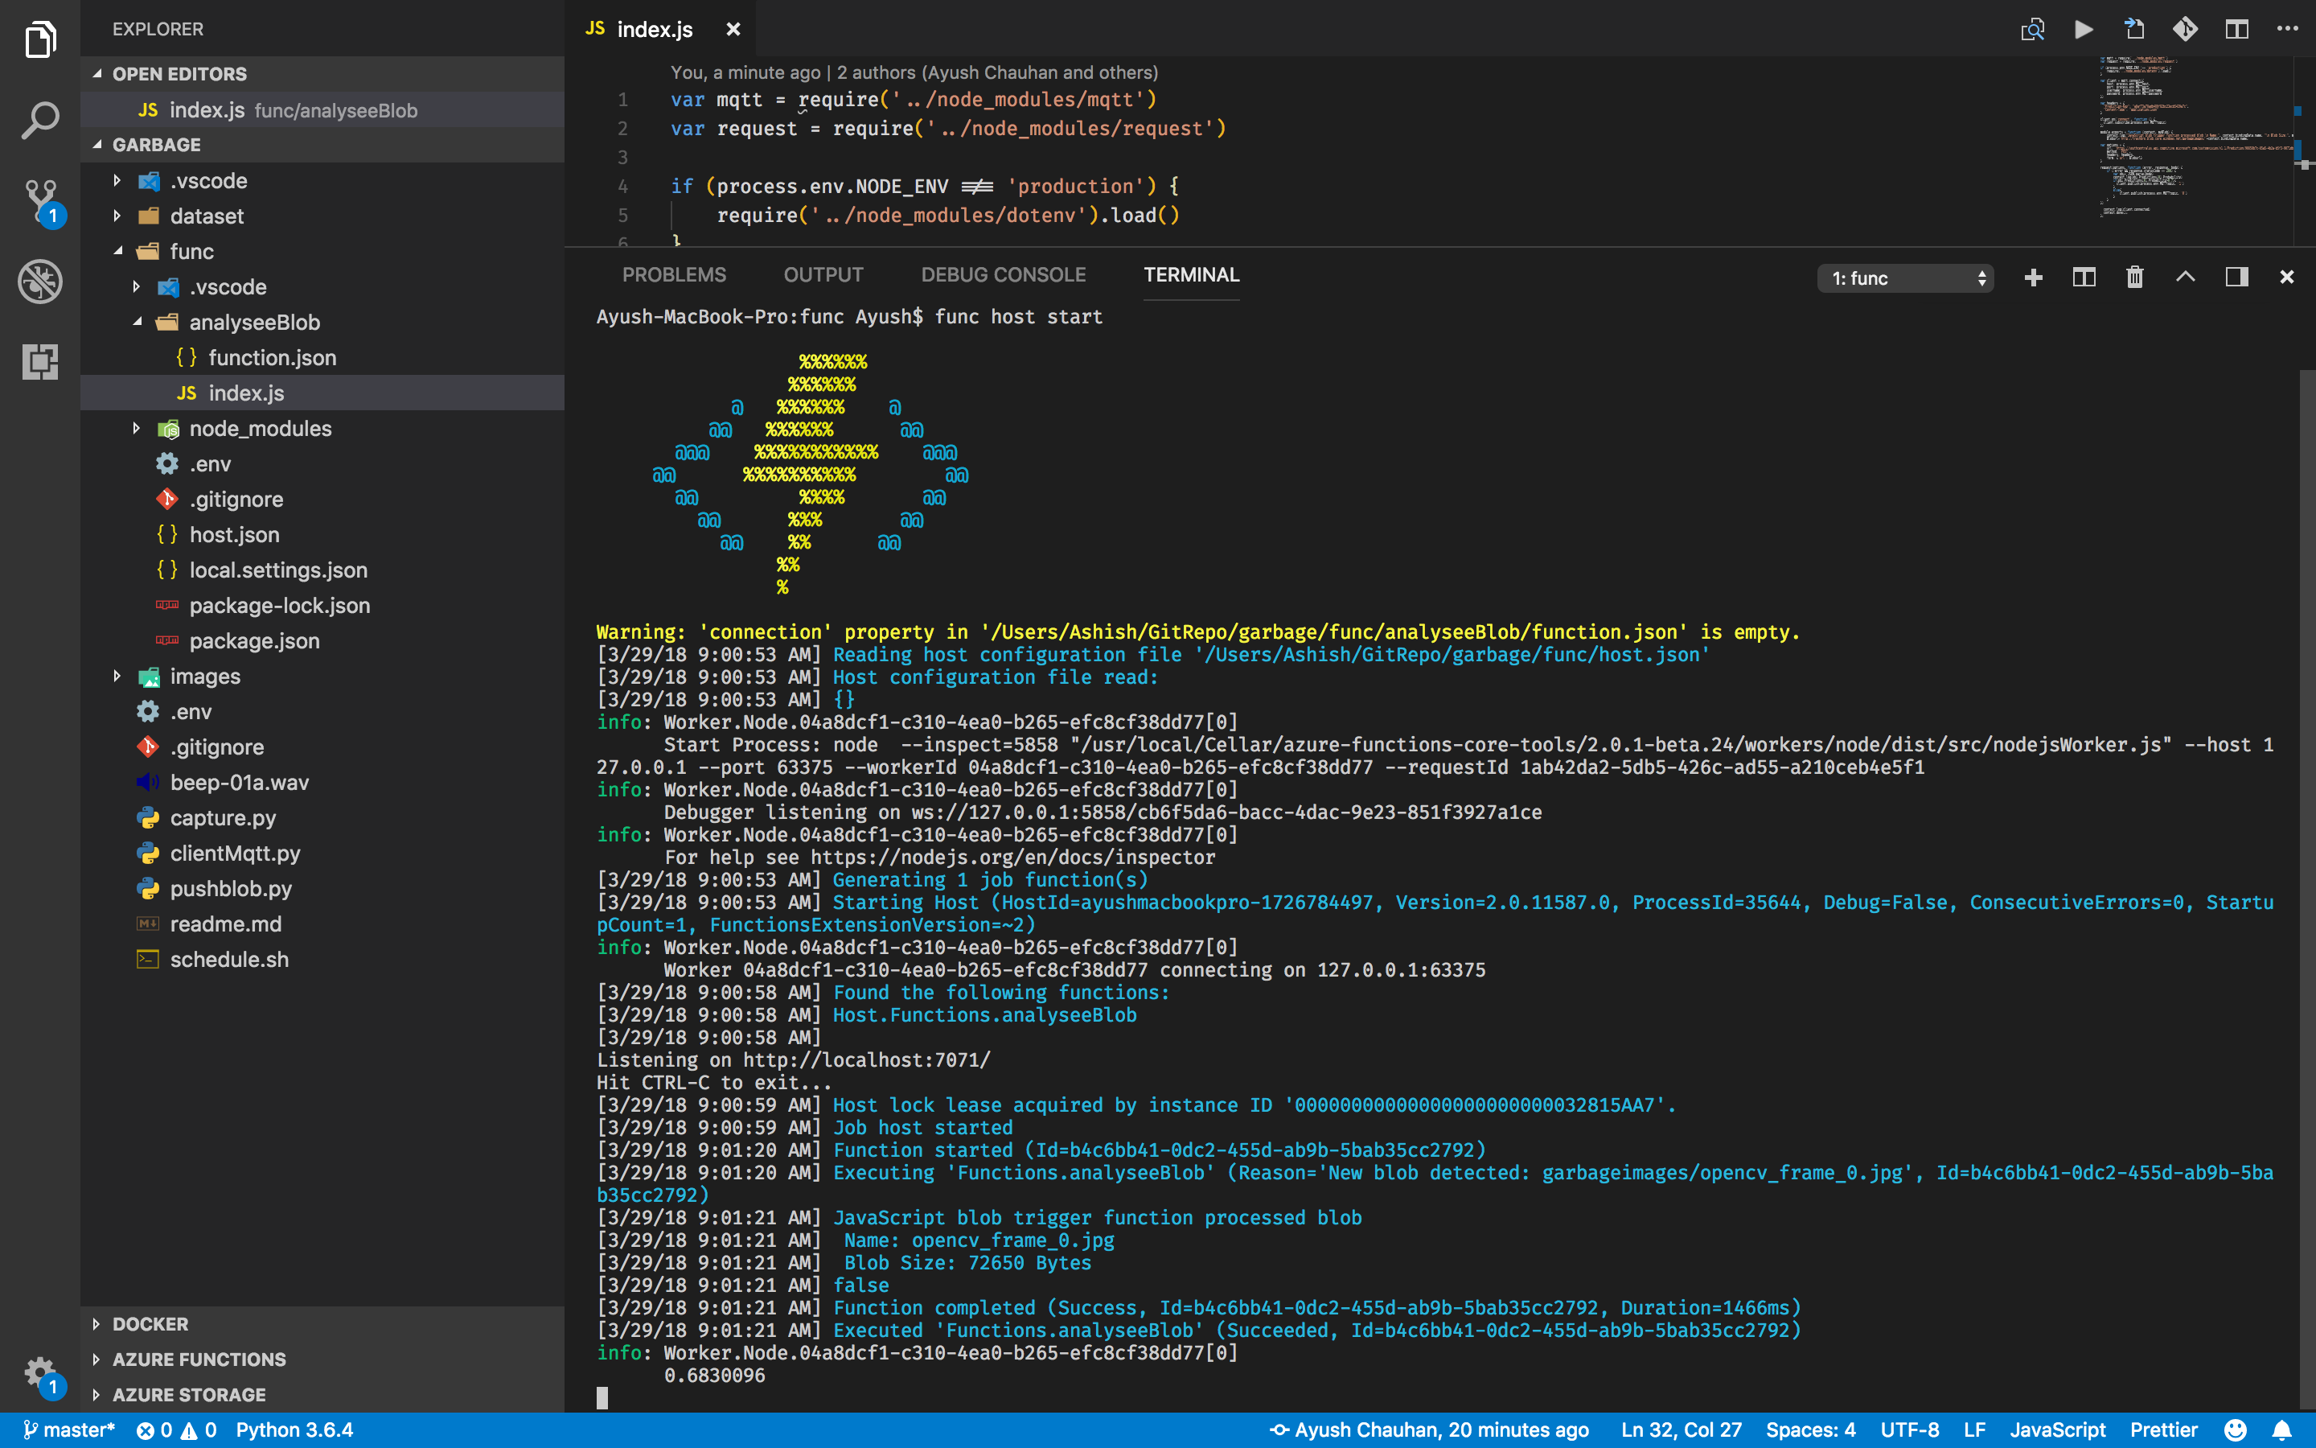Open the Search view in activity bar
The width and height of the screenshot is (2316, 1448).
40,121
